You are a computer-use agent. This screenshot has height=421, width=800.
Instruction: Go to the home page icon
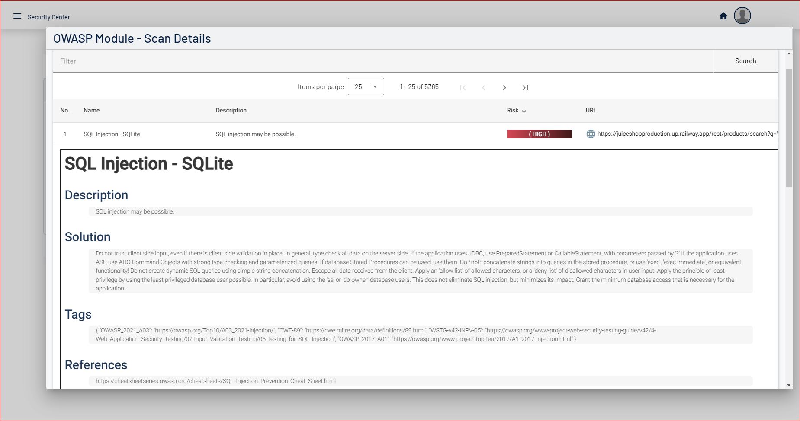click(723, 16)
